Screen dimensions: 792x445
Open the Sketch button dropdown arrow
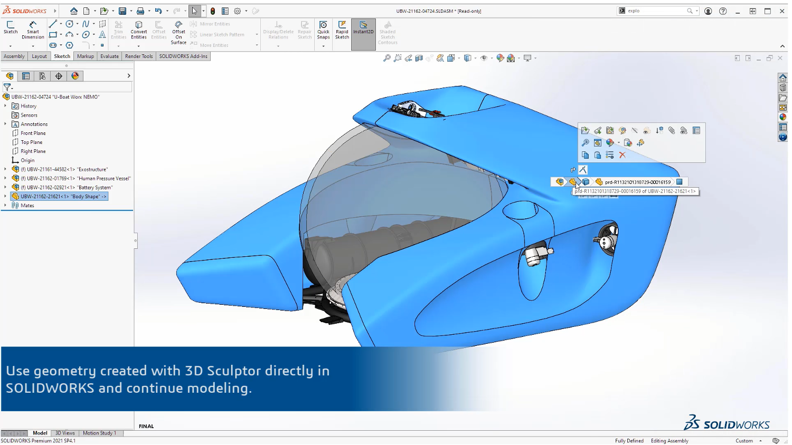tap(11, 46)
